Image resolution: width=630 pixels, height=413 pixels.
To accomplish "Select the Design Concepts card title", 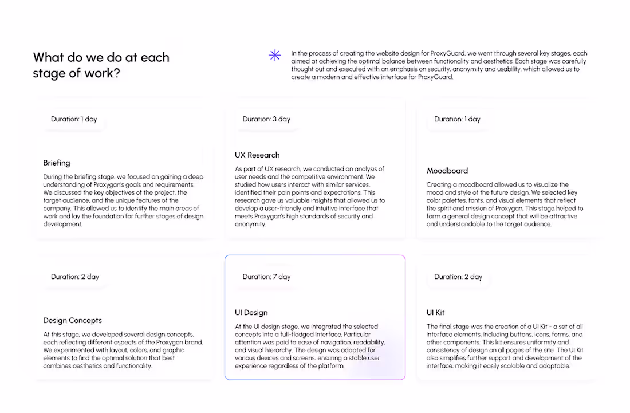I will click(73, 320).
